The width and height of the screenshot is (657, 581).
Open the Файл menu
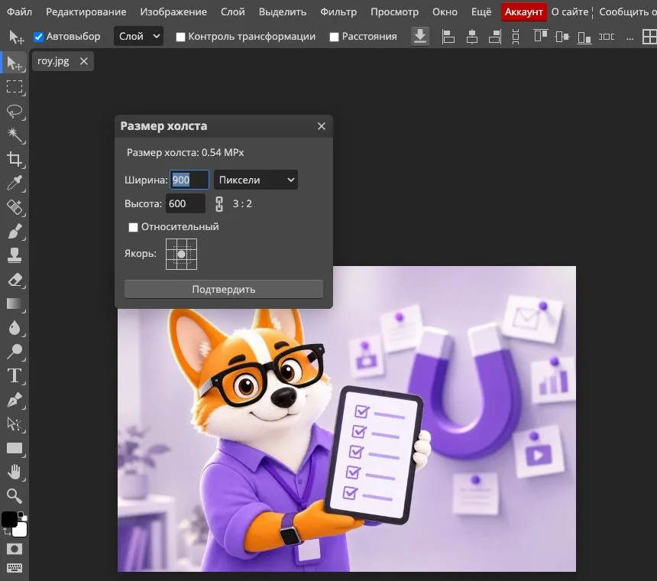pos(20,11)
